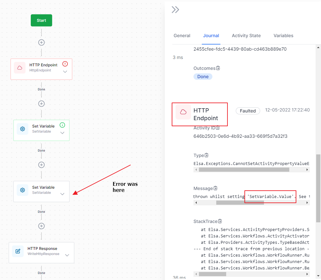
Task: Click the journal panel scroll-down arrow
Action: 318,276
